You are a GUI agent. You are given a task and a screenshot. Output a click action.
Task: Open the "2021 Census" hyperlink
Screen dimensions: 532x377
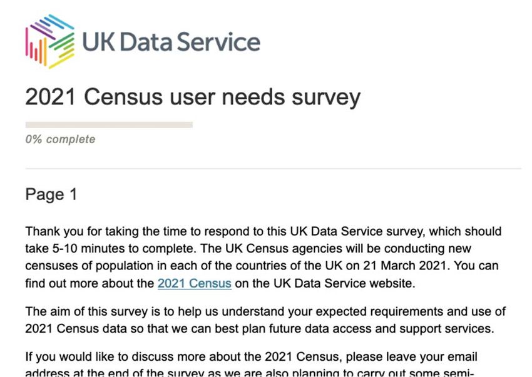point(195,283)
